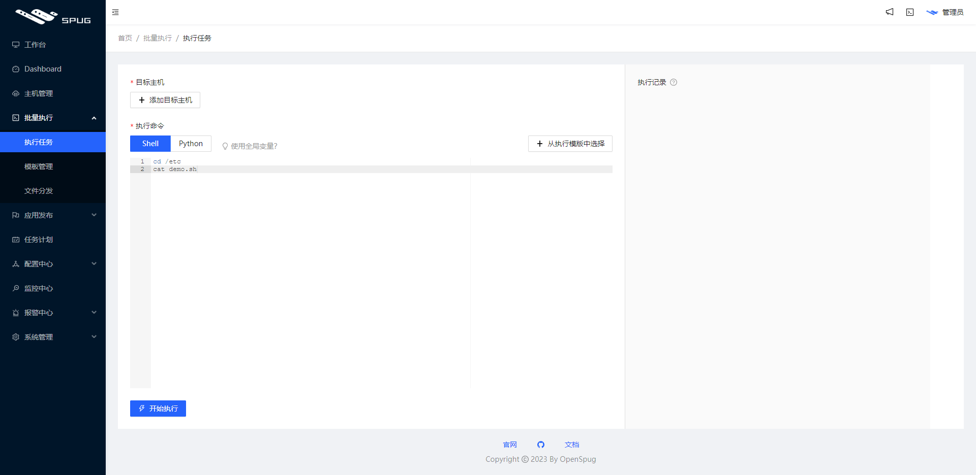The image size is (976, 475).
Task: Open the 管理员 user dropdown
Action: coord(945,12)
